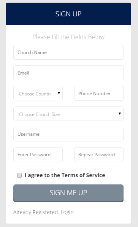The width and height of the screenshot is (138, 227).
Task: Submit the form with SIGN ME UP
Action: pyautogui.click(x=68, y=193)
